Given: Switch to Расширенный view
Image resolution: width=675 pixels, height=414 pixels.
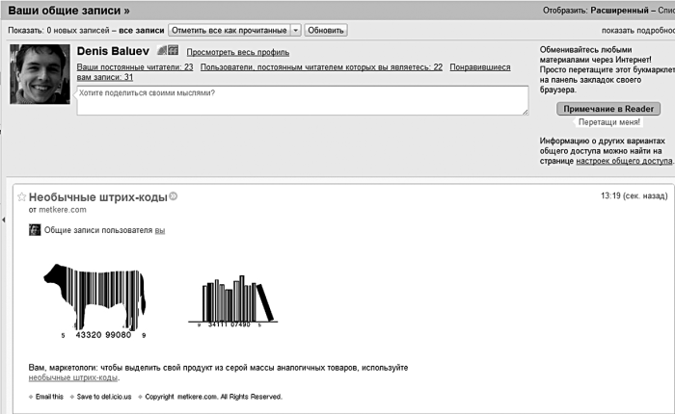Looking at the screenshot, I should click(619, 11).
